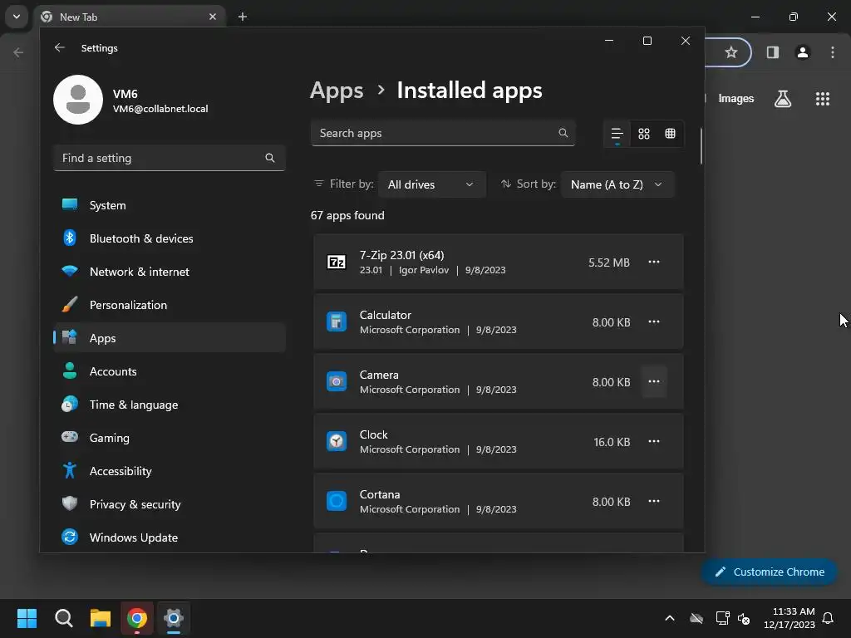
Task: Open the network icon in system tray
Action: click(722, 618)
